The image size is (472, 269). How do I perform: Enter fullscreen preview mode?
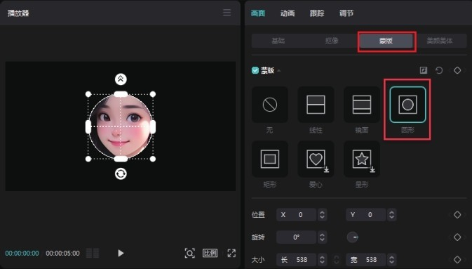pos(231,253)
